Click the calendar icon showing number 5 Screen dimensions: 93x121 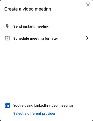click(7, 38)
